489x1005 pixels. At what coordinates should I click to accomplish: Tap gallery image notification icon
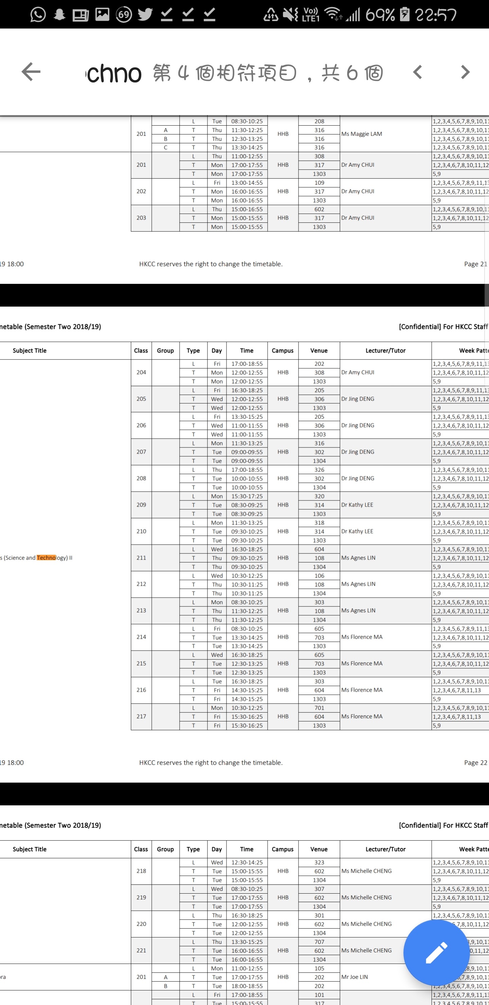[102, 15]
